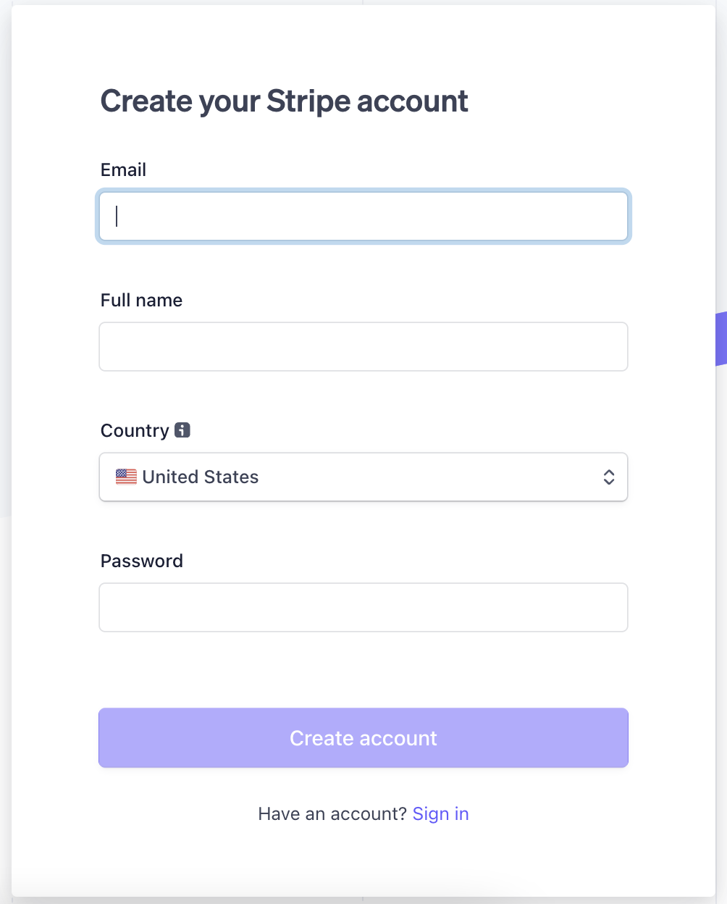Screen dimensions: 727x904
Task: Click the United States flag icon
Action: (126, 477)
